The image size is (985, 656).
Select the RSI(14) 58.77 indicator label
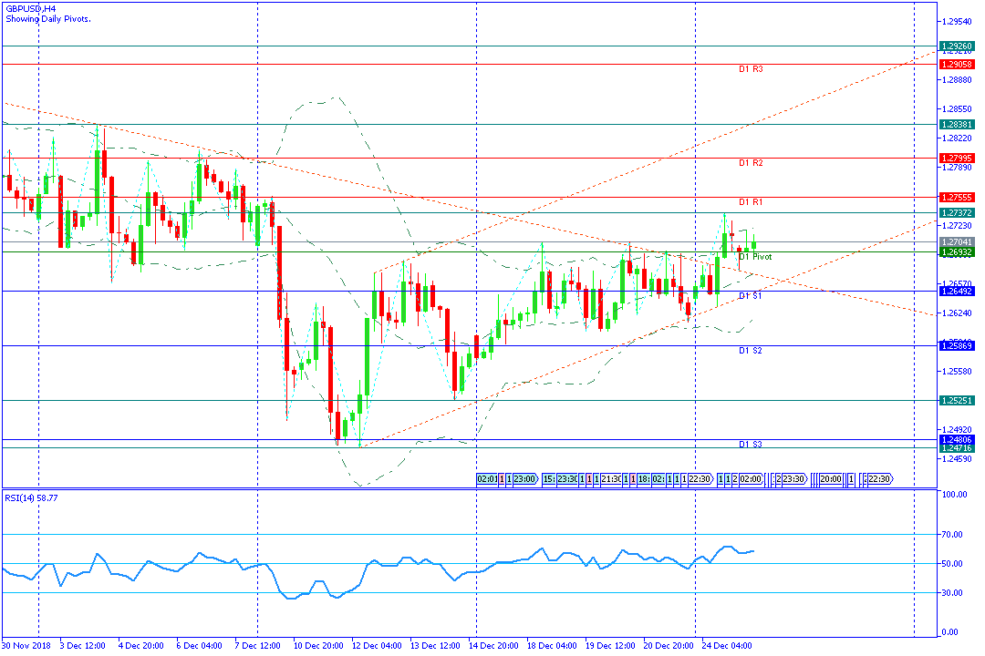31,497
